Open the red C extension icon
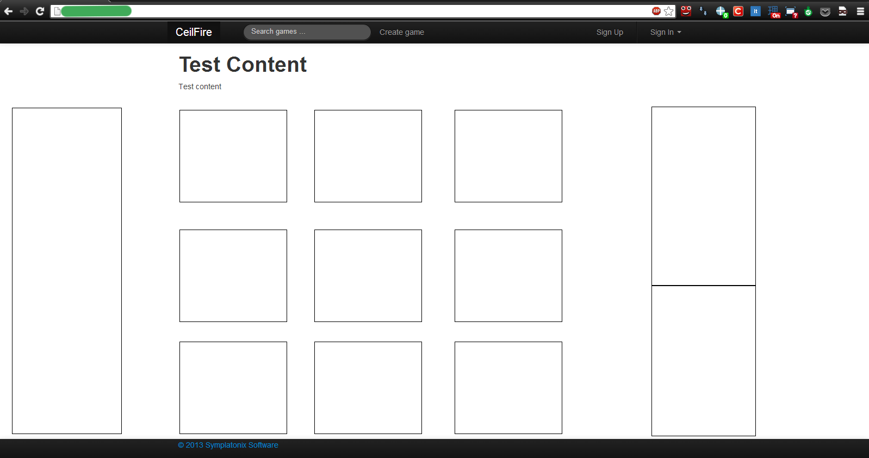869x458 pixels. click(738, 11)
